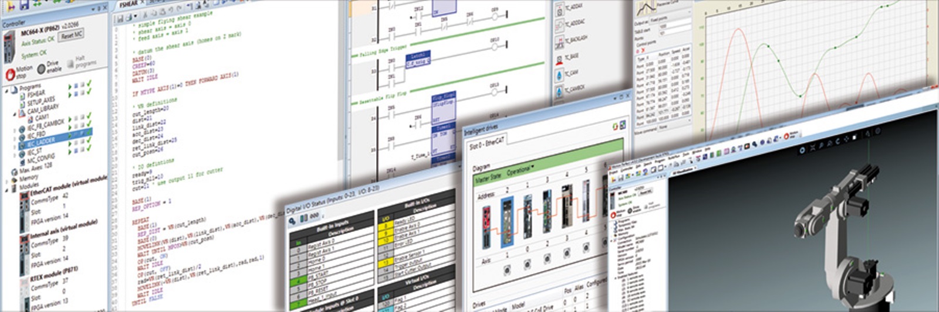Select TC_CAMBOX function block in toolbox
This screenshot has height=312, width=939.
click(570, 90)
